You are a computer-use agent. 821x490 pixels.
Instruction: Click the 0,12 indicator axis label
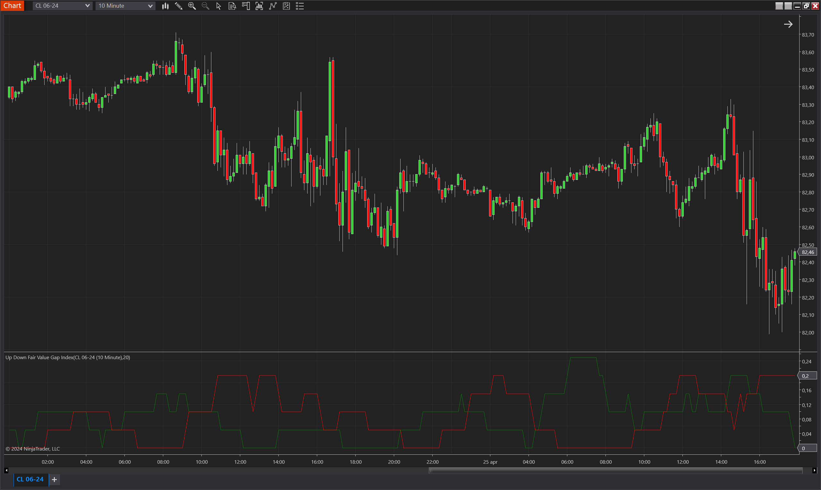coord(807,405)
